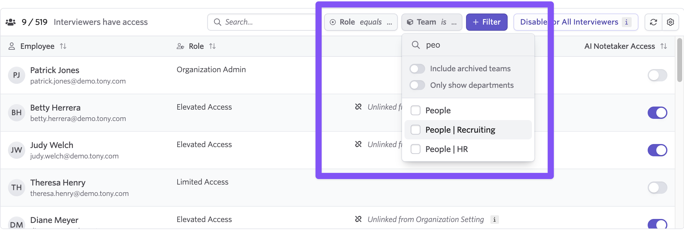This screenshot has width=684, height=234.
Task: Click the refresh icon button
Action: point(653,22)
